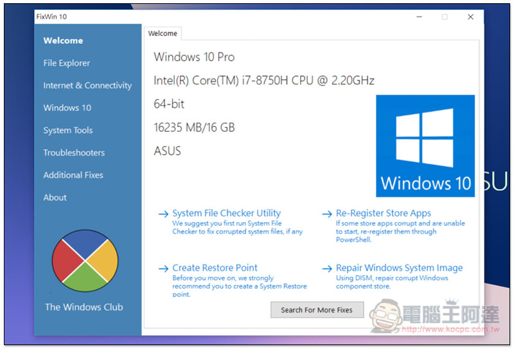Screen dimensions: 514x349
Task: Click the FixWin 10 window title
Action: click(x=51, y=17)
